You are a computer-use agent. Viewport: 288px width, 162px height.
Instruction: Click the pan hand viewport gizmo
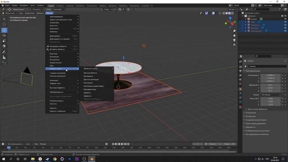point(234,35)
